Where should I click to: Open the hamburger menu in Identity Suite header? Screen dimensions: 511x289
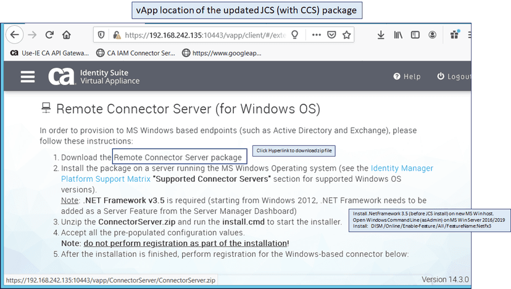coord(28,76)
